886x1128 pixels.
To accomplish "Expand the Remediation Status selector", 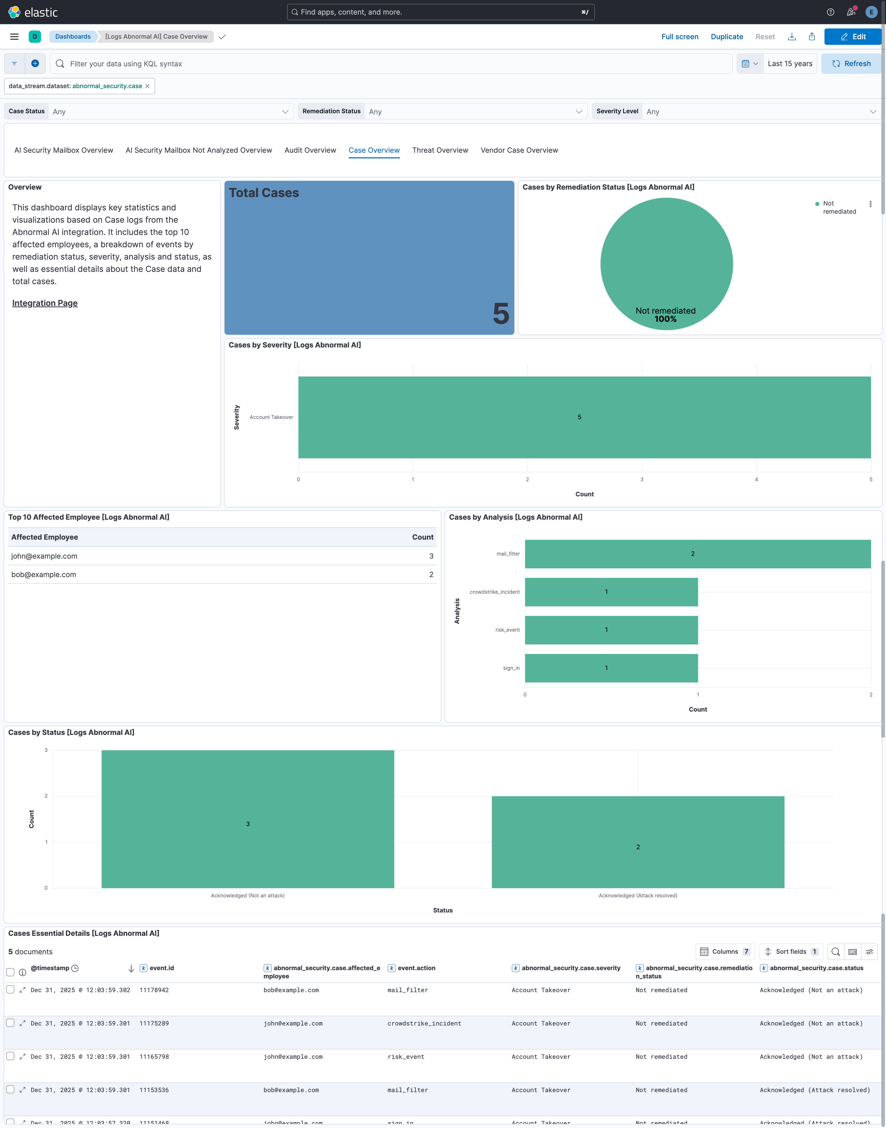I will 475,111.
